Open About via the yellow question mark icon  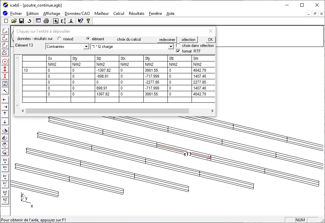click(88, 21)
